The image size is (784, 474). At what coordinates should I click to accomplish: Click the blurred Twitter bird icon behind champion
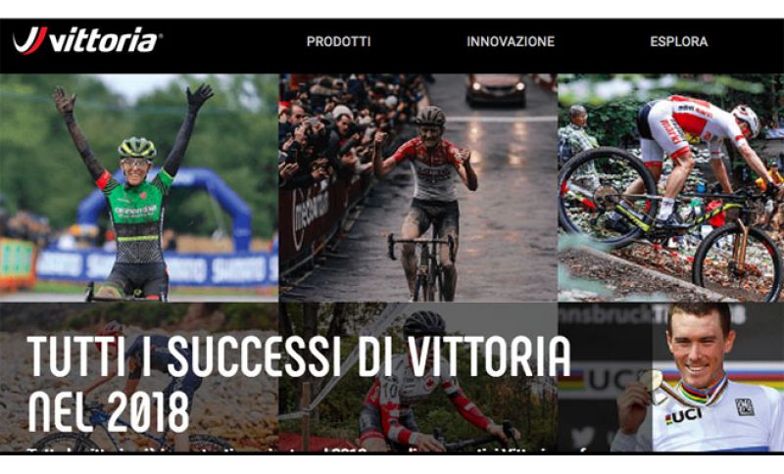(x=583, y=439)
